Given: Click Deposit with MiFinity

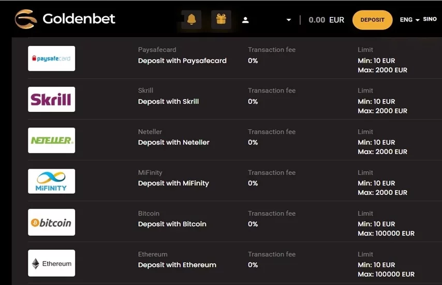Looking at the screenshot, I should tap(173, 183).
